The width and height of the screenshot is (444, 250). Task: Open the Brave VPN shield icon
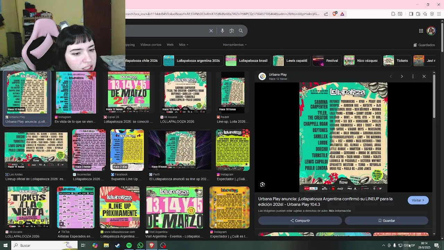432,14
